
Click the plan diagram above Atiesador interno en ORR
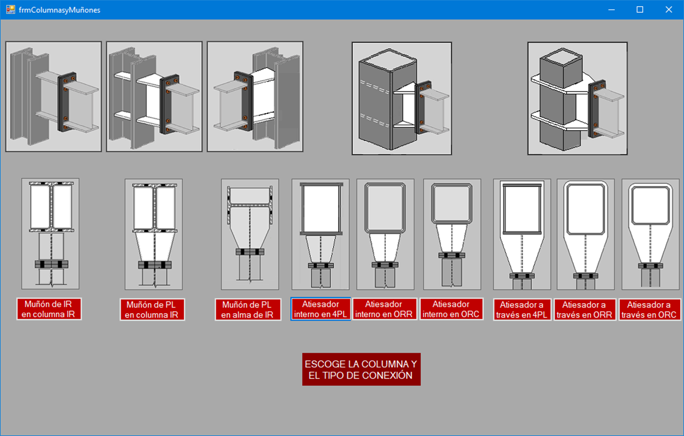386,234
